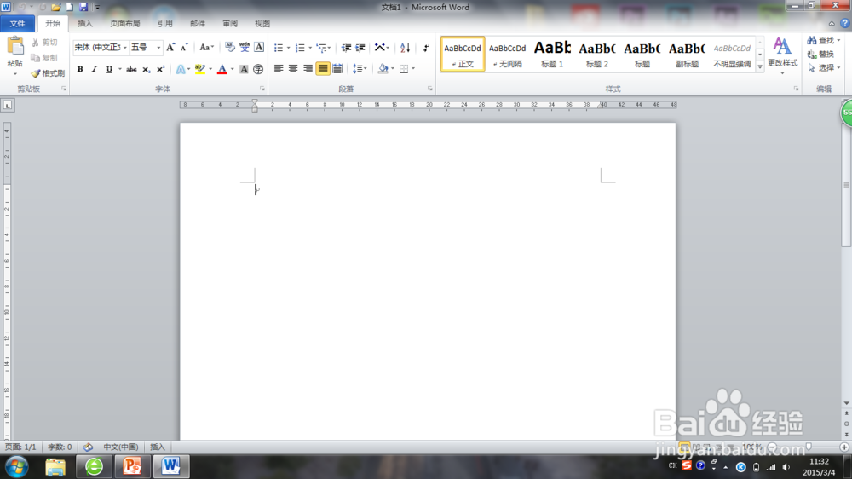Switch to the 引用 tab
852x479 pixels.
coord(164,23)
